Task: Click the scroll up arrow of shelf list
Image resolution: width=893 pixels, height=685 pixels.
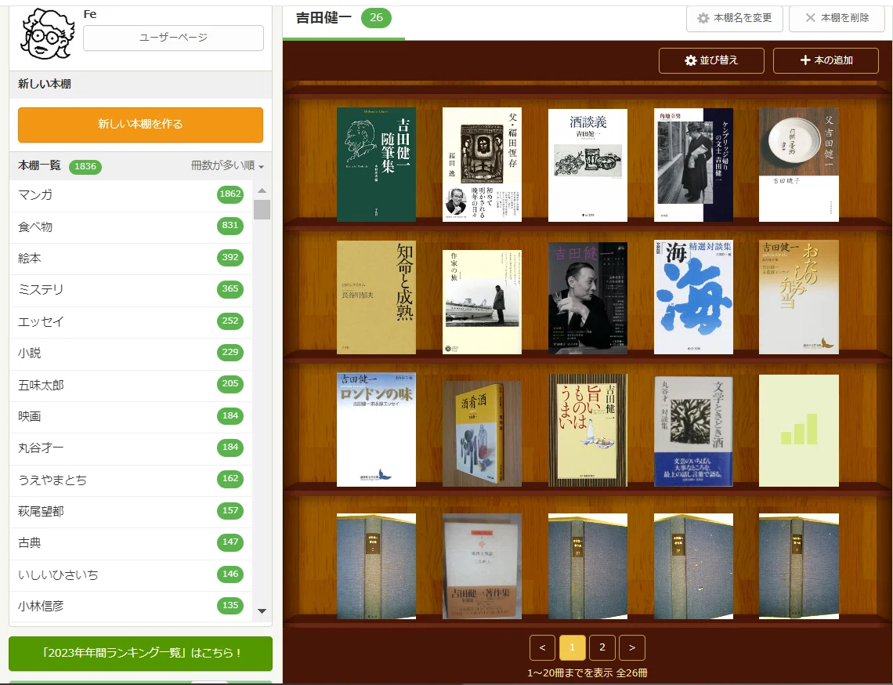Action: point(262,190)
